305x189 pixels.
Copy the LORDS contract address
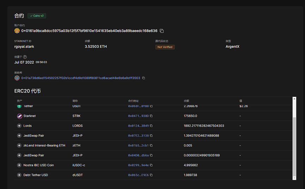[151, 126]
